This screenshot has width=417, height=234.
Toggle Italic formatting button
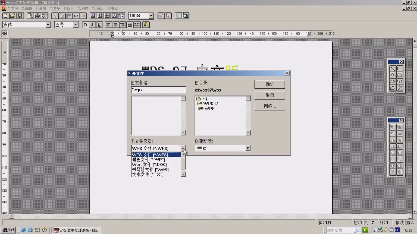click(92, 25)
